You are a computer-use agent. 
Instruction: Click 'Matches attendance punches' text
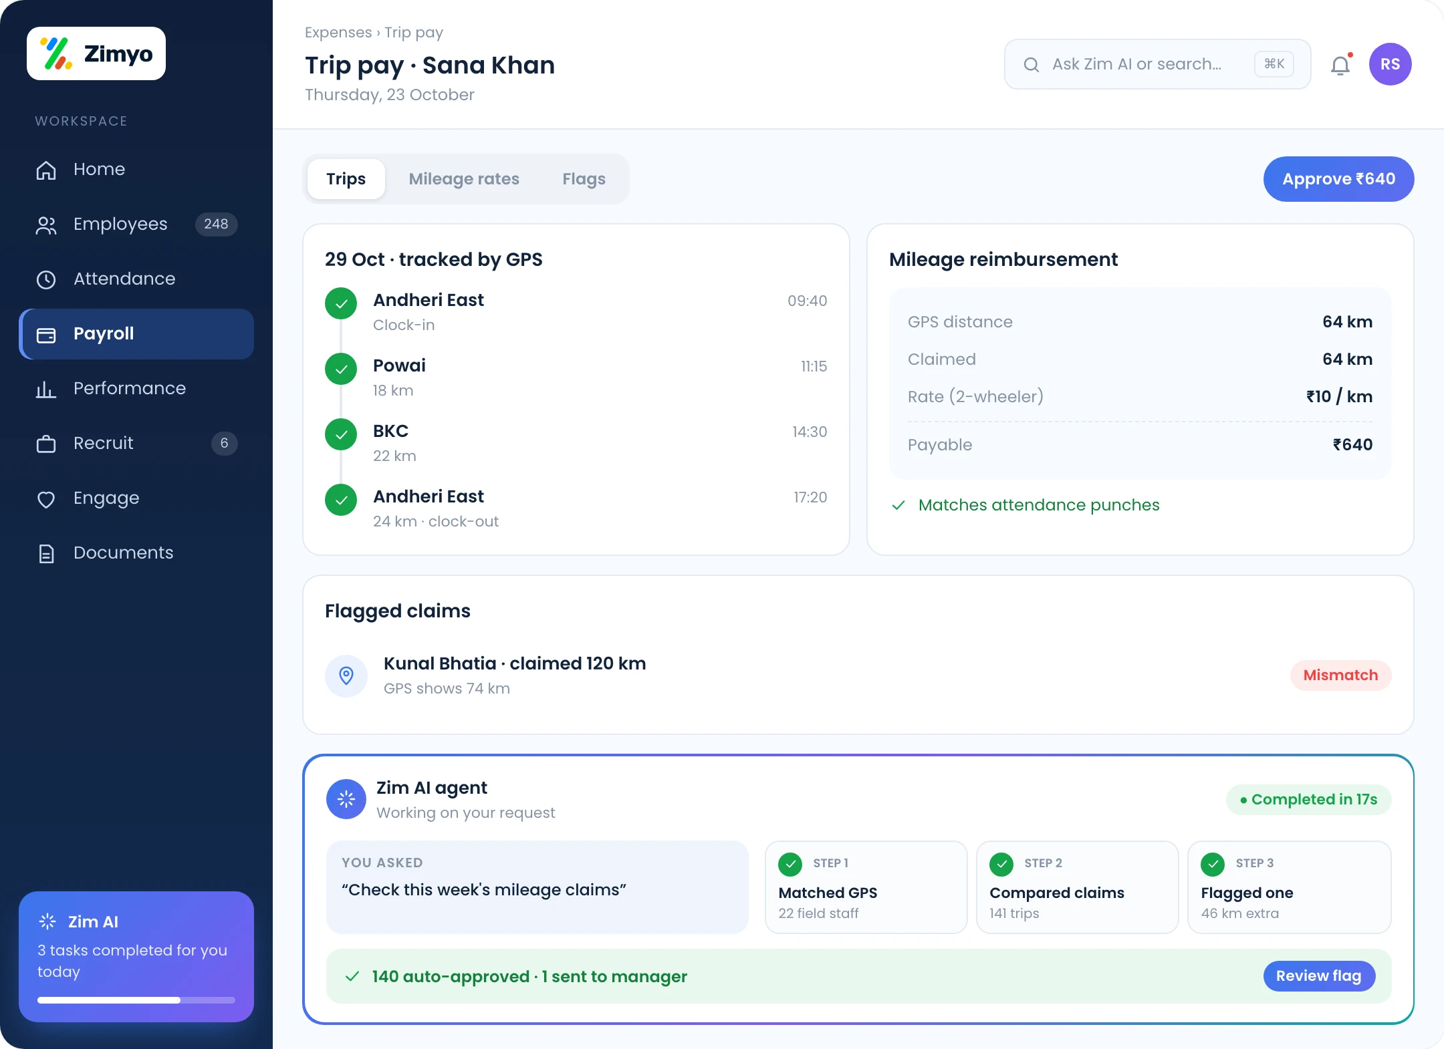(x=1039, y=505)
